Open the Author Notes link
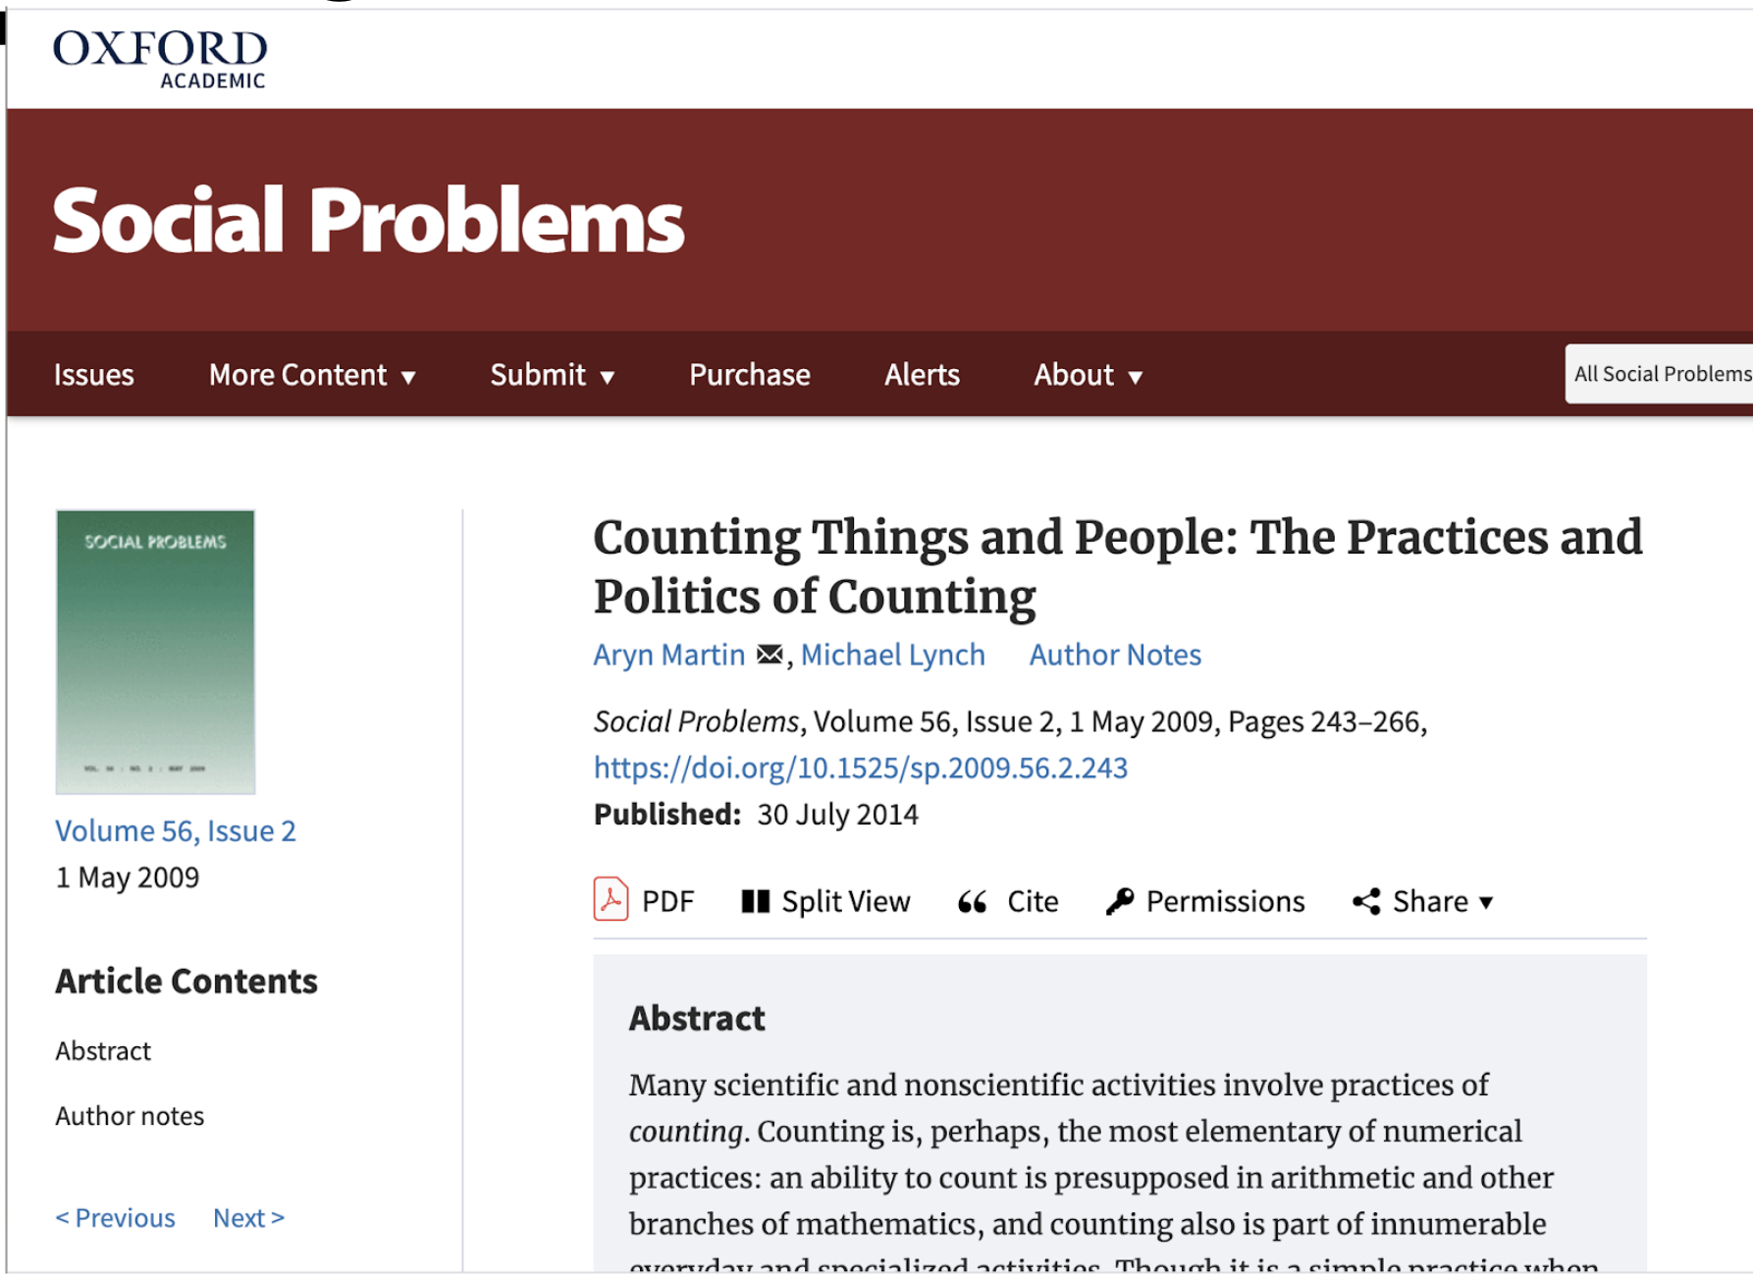The height and width of the screenshot is (1274, 1753). (x=1115, y=655)
